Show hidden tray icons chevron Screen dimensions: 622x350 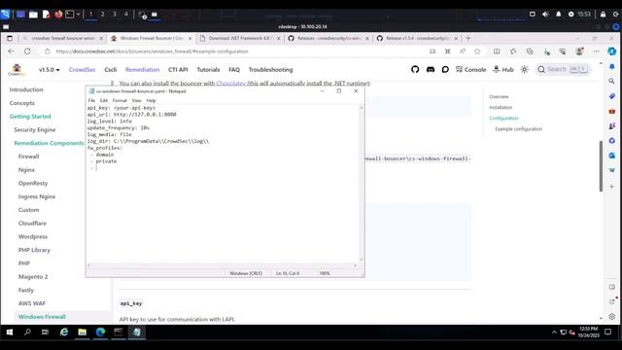tap(554, 332)
